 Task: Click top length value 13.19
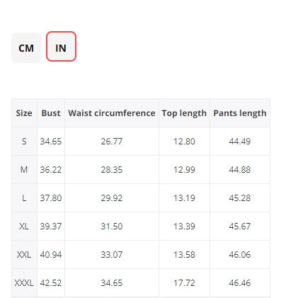tap(184, 198)
